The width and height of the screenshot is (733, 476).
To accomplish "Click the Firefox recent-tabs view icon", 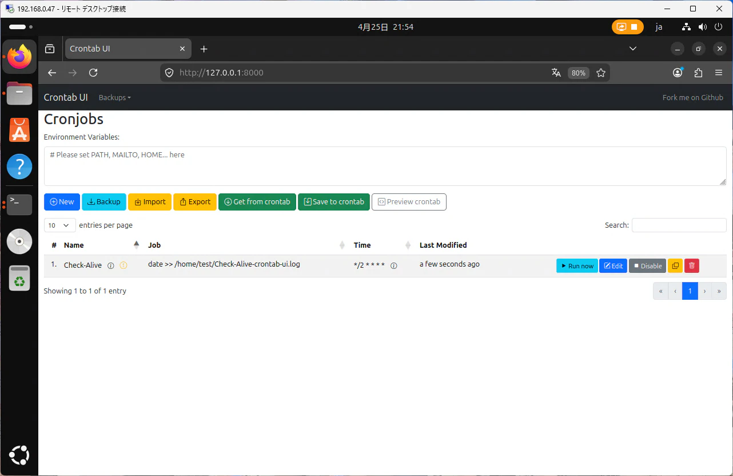I will (x=50, y=49).
